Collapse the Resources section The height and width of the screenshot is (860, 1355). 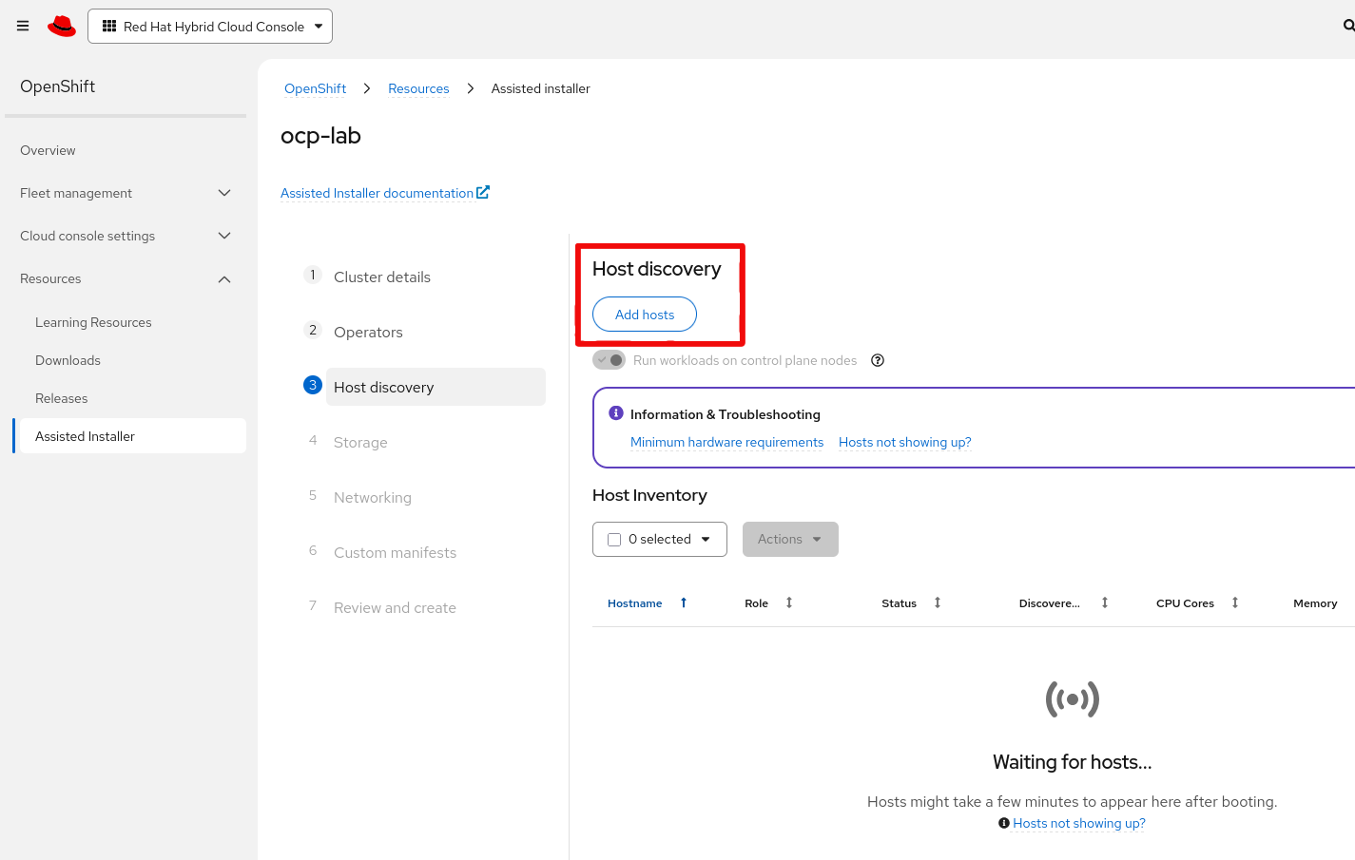click(x=126, y=278)
